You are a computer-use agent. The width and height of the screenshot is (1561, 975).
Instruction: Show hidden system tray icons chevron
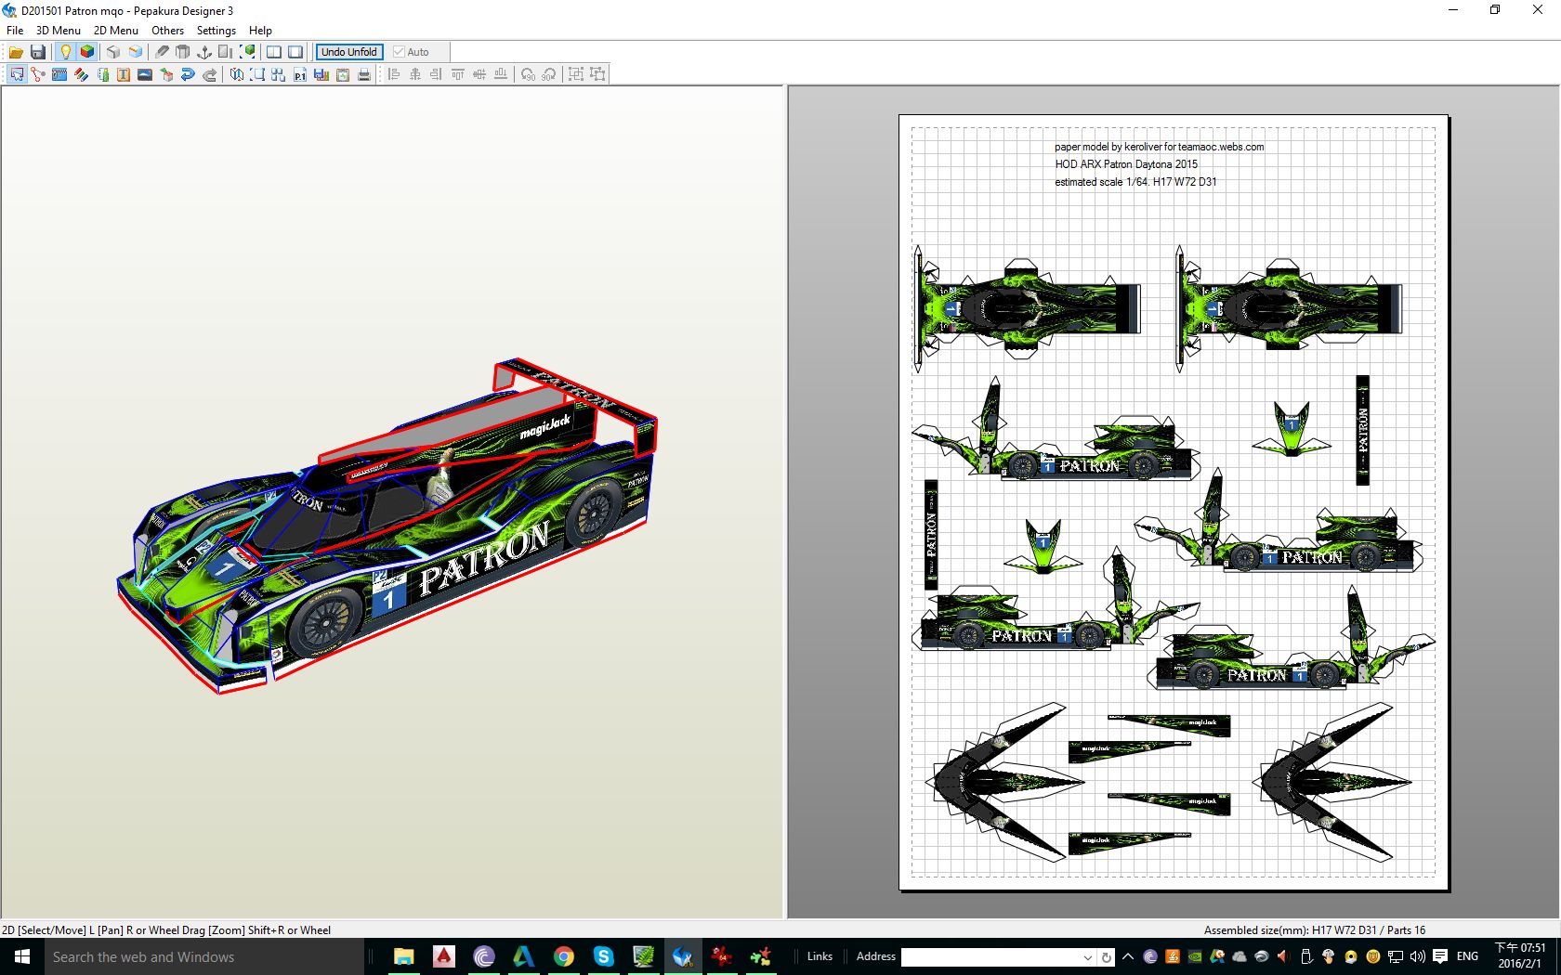click(x=1128, y=956)
